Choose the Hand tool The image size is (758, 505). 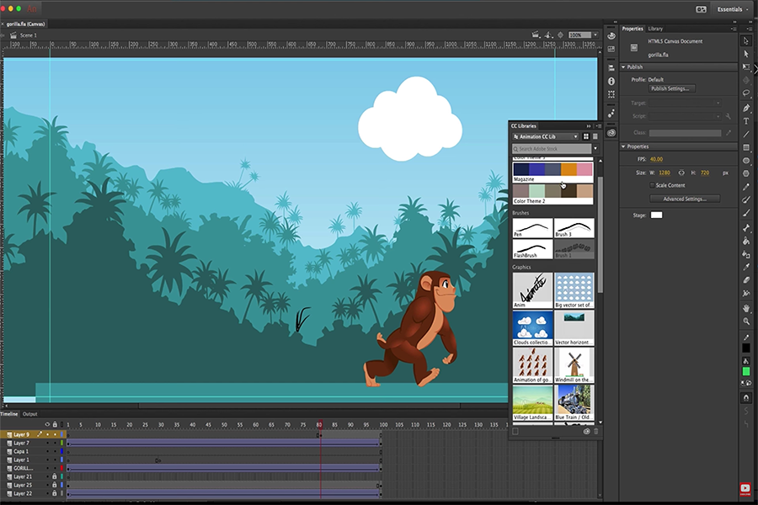click(746, 307)
